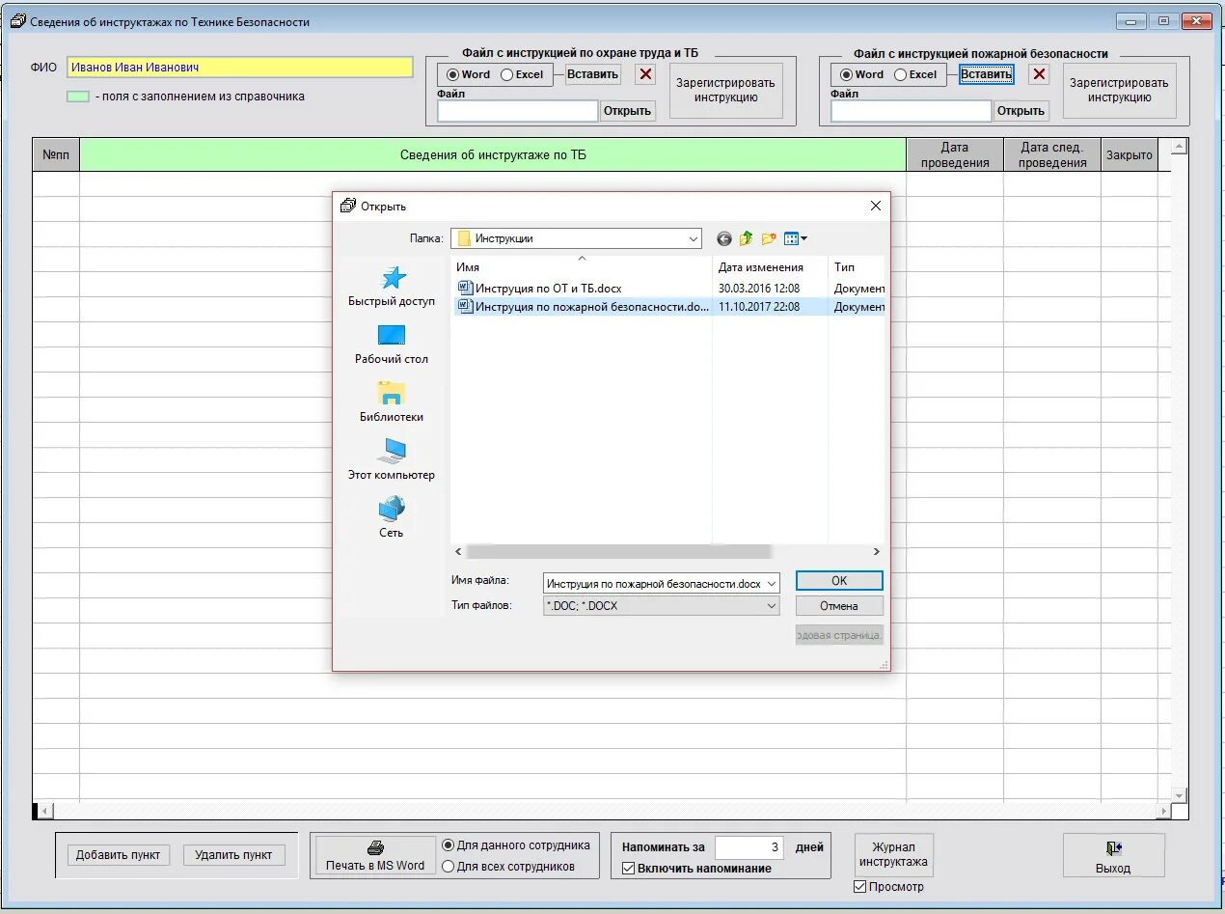Toggle Включить напоминание checkbox
The width and height of the screenshot is (1225, 914).
(628, 868)
